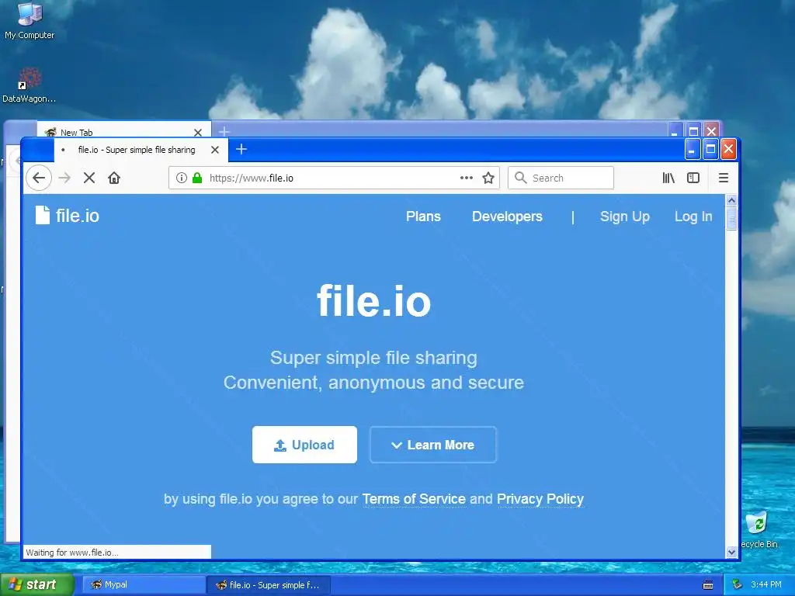The width and height of the screenshot is (795, 596).
Task: Go back using the browser back arrow
Action: (39, 178)
